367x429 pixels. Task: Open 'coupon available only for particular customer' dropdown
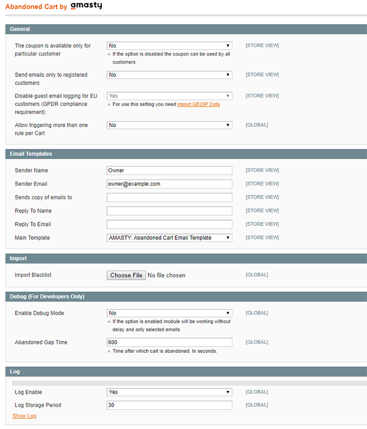coord(169,46)
